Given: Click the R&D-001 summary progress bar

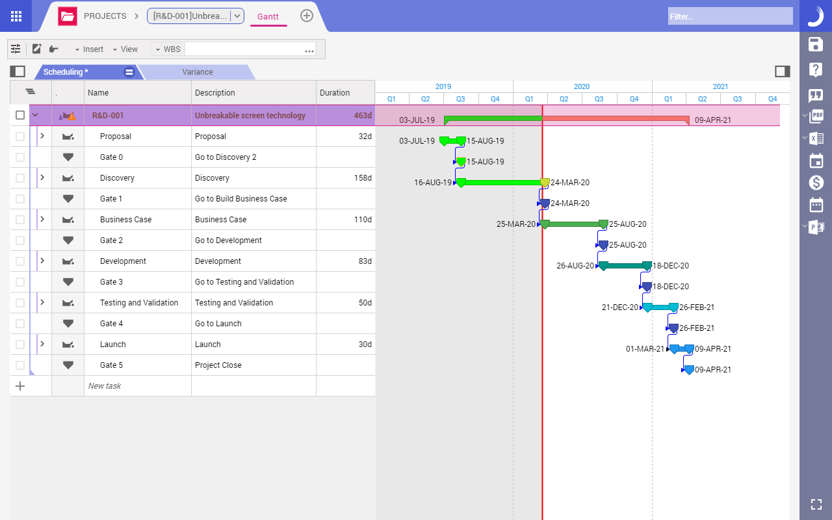Looking at the screenshot, I should (x=566, y=119).
